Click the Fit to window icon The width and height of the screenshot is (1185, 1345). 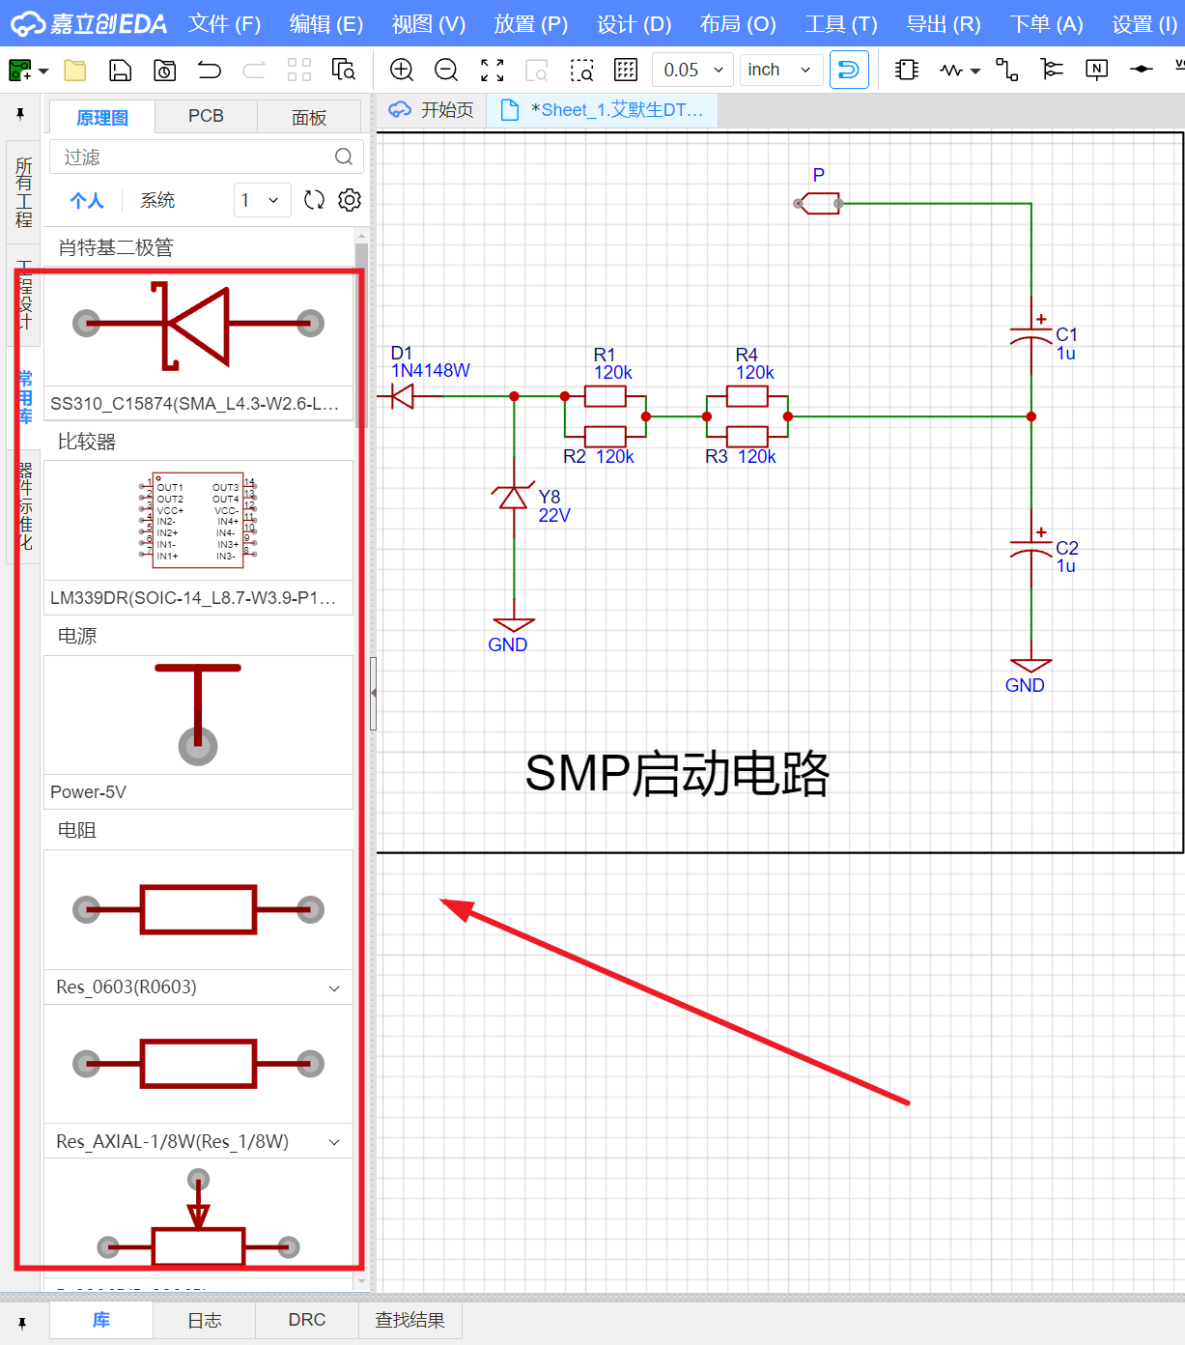tap(493, 70)
